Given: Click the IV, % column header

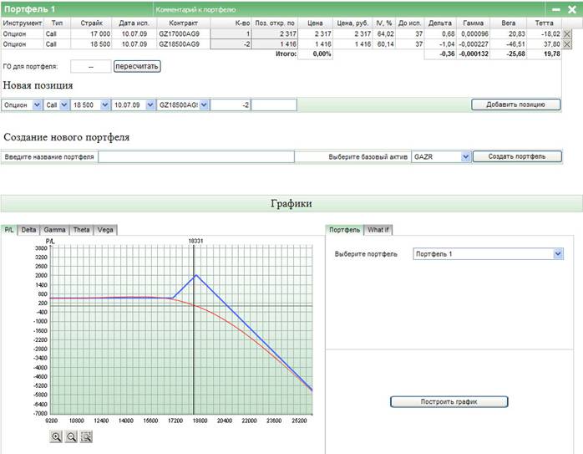Looking at the screenshot, I should [383, 23].
